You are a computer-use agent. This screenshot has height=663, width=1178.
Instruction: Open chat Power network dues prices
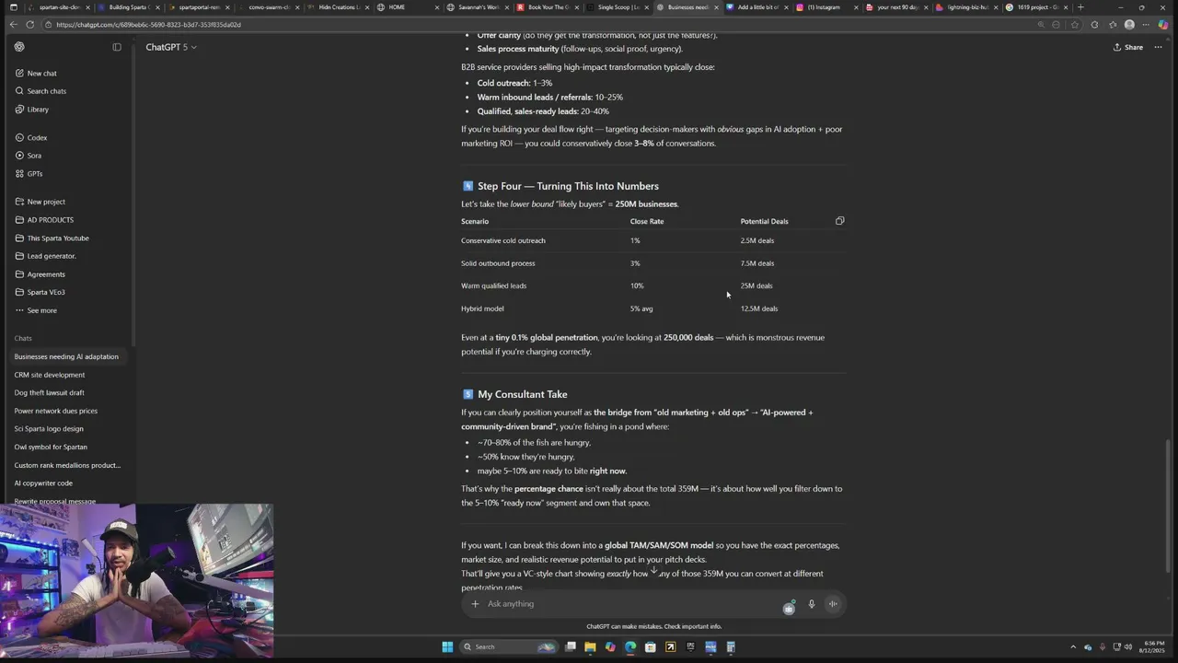[x=56, y=411]
